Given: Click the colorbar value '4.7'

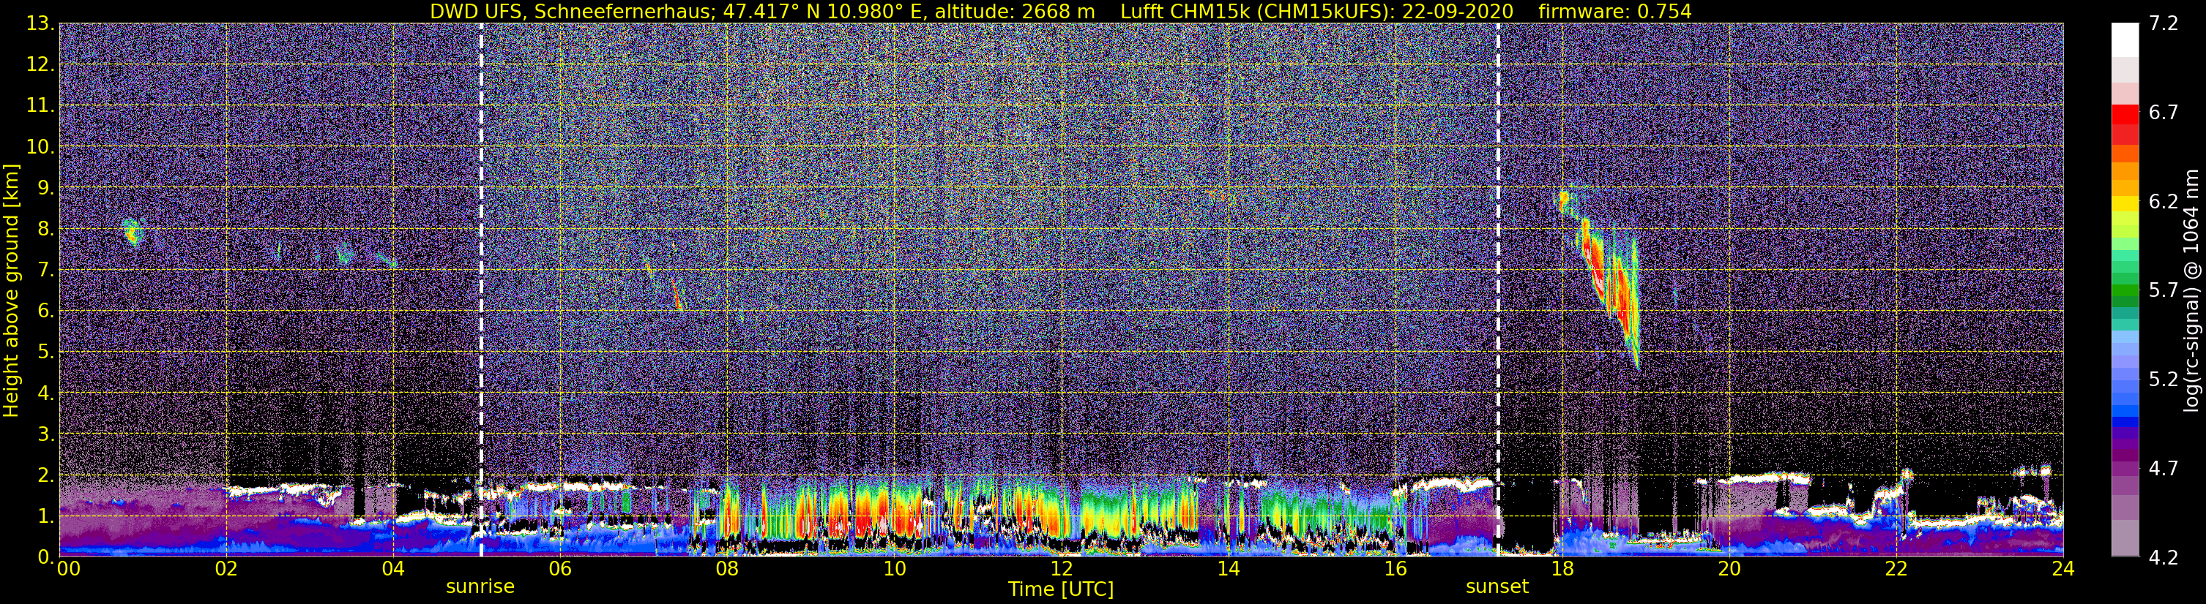Looking at the screenshot, I should coord(2164,469).
